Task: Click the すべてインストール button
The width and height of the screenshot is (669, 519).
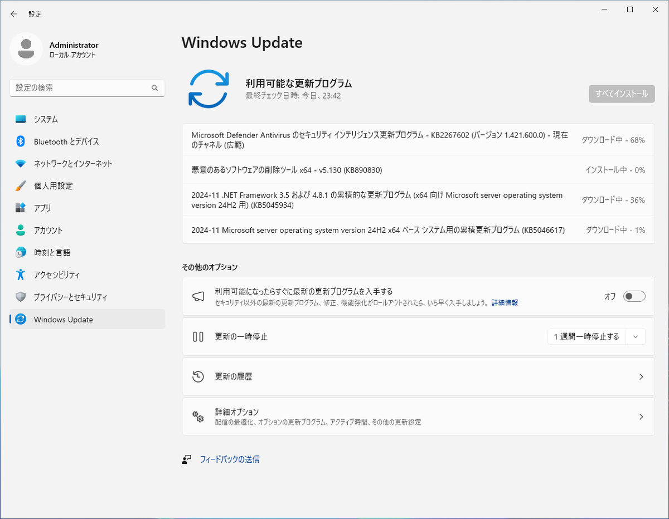Action: click(x=622, y=94)
